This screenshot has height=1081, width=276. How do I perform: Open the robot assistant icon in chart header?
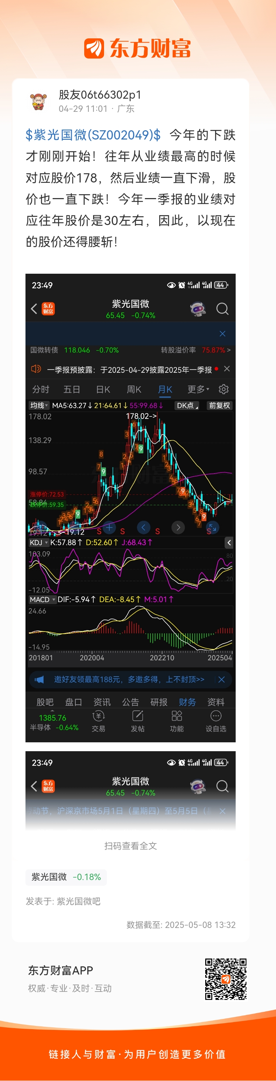pos(198,309)
